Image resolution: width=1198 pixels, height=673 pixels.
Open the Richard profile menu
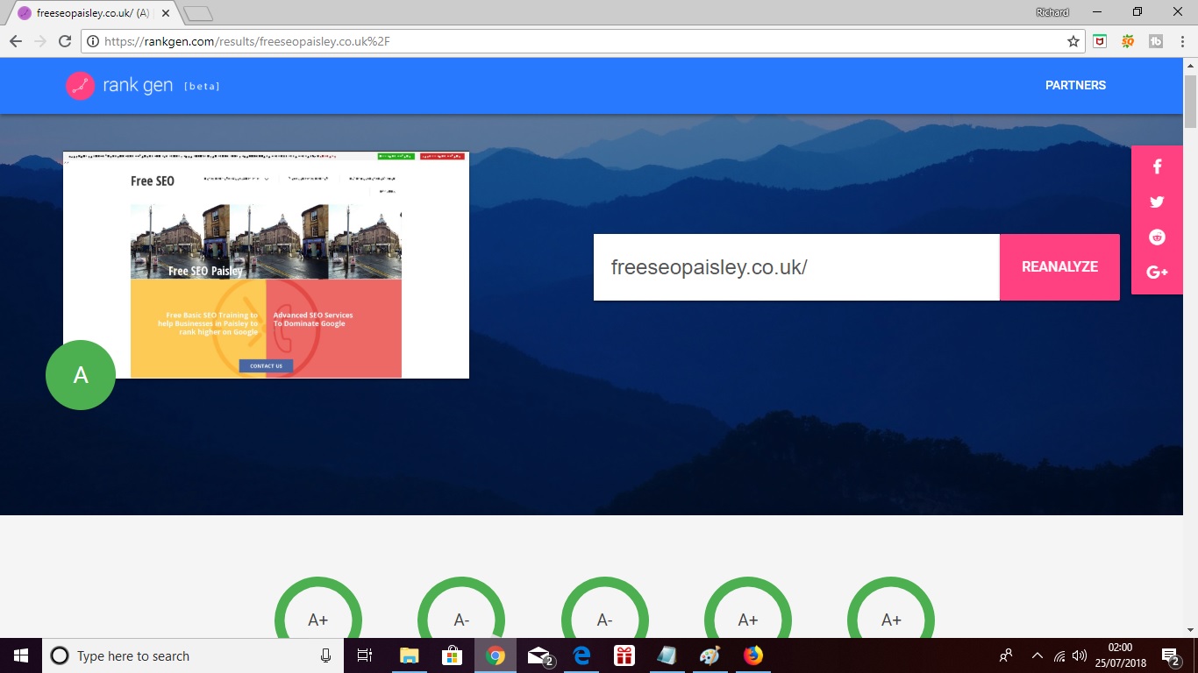click(1052, 12)
